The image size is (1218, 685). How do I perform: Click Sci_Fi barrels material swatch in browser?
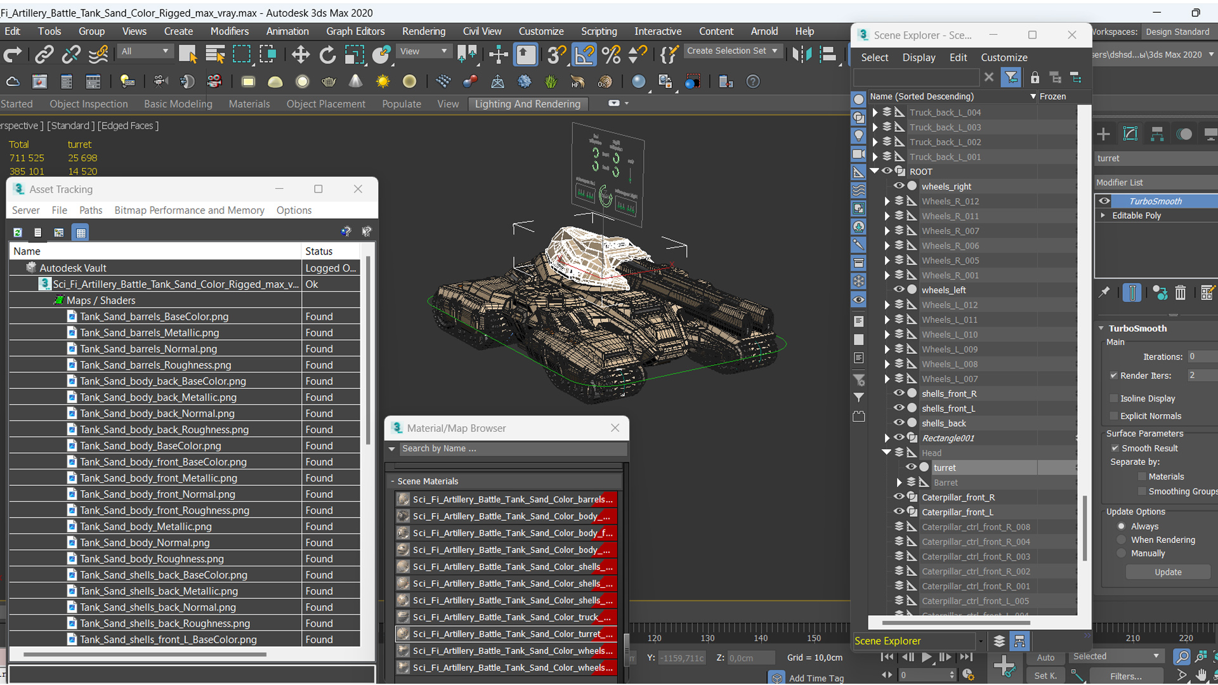[403, 499]
